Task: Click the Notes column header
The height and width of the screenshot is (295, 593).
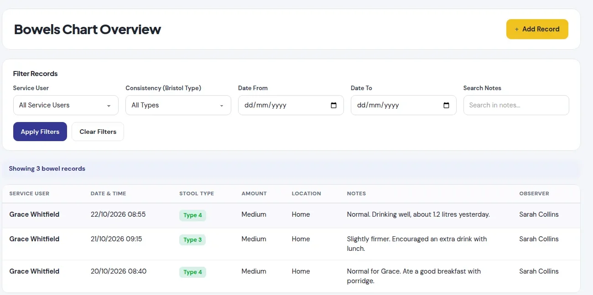Action: point(356,193)
